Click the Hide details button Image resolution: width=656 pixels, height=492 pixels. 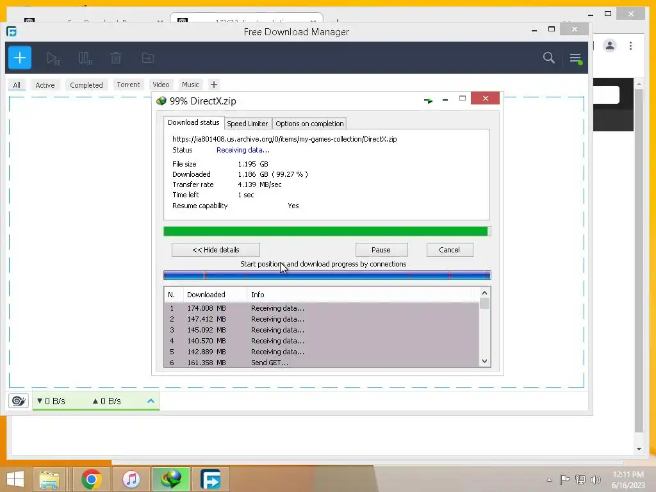(216, 250)
